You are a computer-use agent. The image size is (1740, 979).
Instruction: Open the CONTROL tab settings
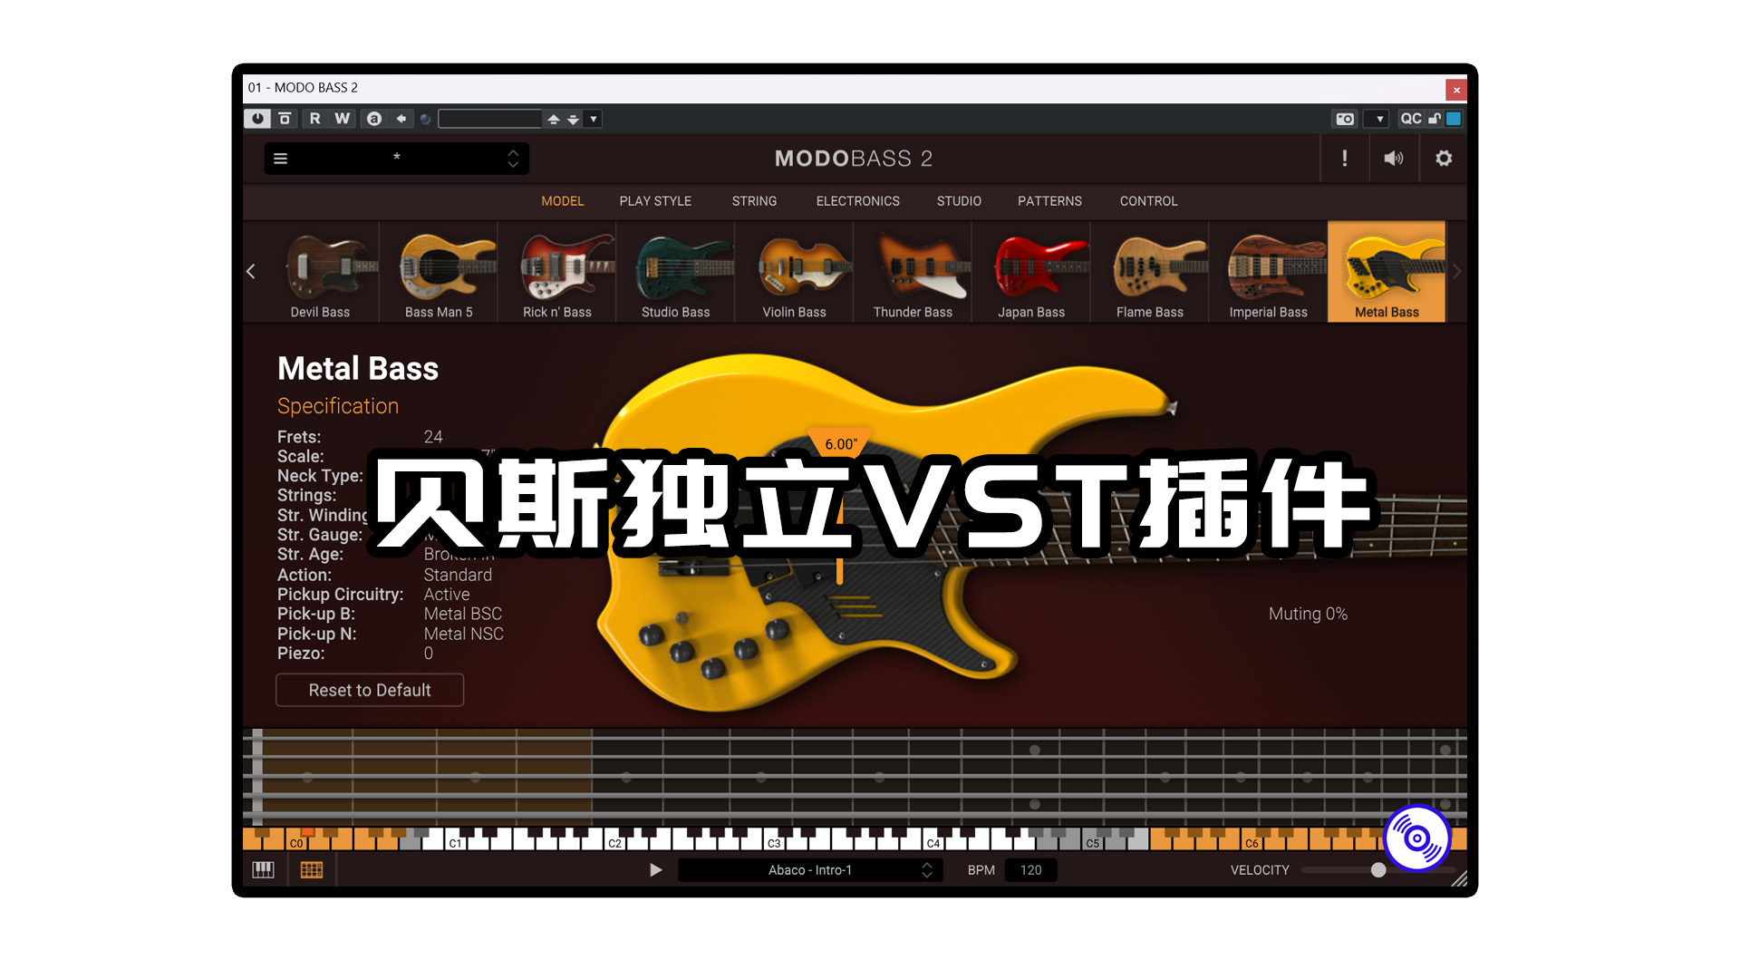1148,201
